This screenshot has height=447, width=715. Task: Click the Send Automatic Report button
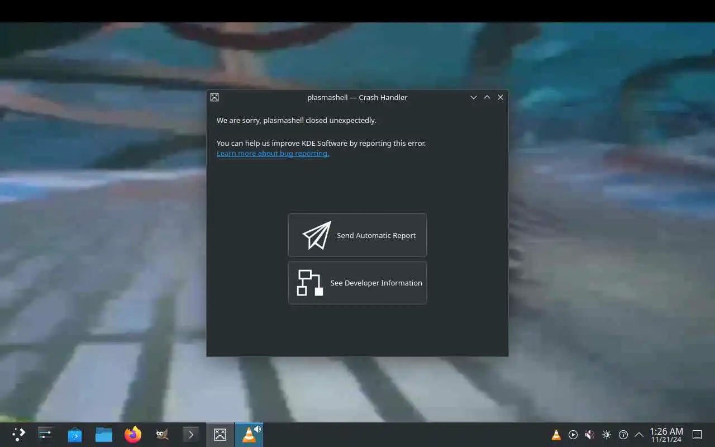coord(357,235)
